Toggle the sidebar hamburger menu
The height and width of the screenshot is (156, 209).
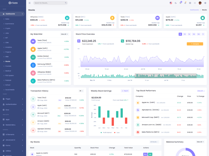click(x=30, y=3)
